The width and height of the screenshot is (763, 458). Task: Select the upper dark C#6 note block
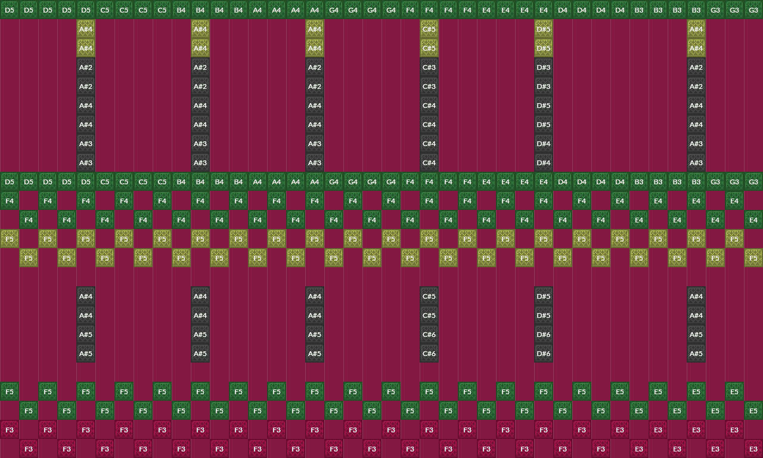(429, 334)
